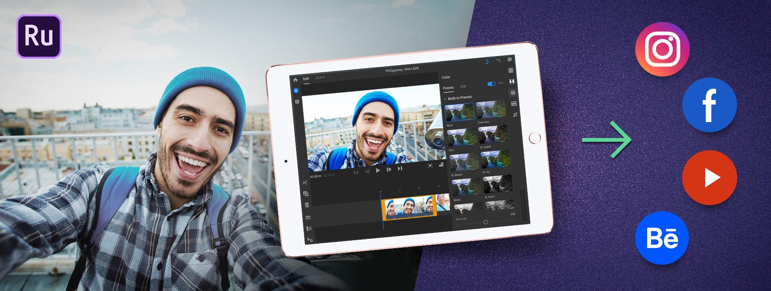The height and width of the screenshot is (291, 771).
Task: Open the Transitions panel icon
Action: pyautogui.click(x=512, y=81)
